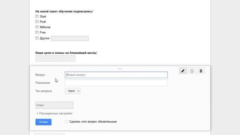The height and width of the screenshot is (135, 240).
Task: Duplicate the question with copy icon
Action: [x=192, y=71]
